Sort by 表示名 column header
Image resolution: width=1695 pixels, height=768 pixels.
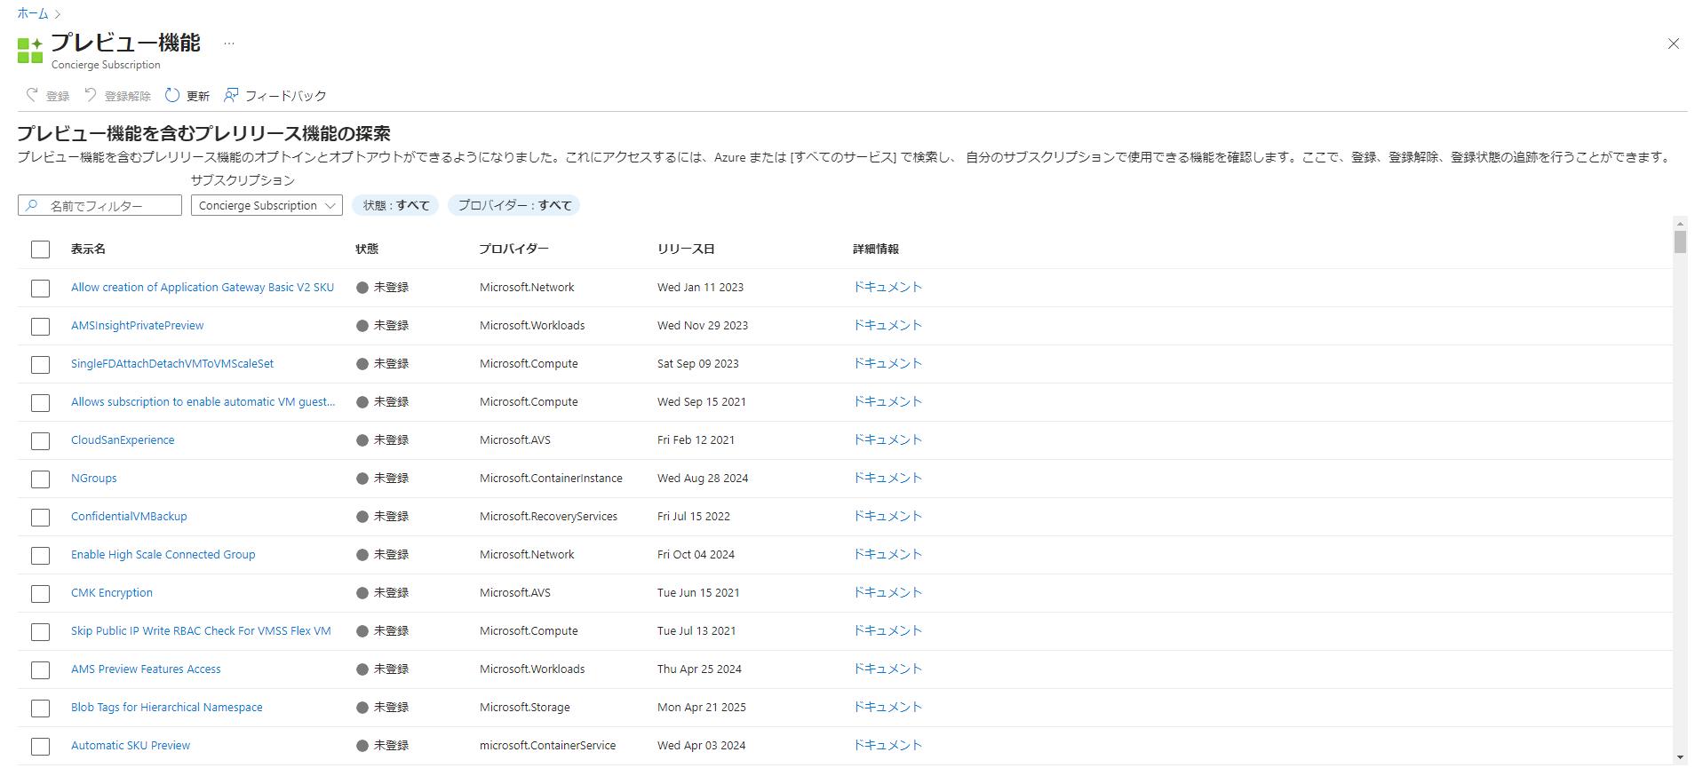click(x=88, y=249)
